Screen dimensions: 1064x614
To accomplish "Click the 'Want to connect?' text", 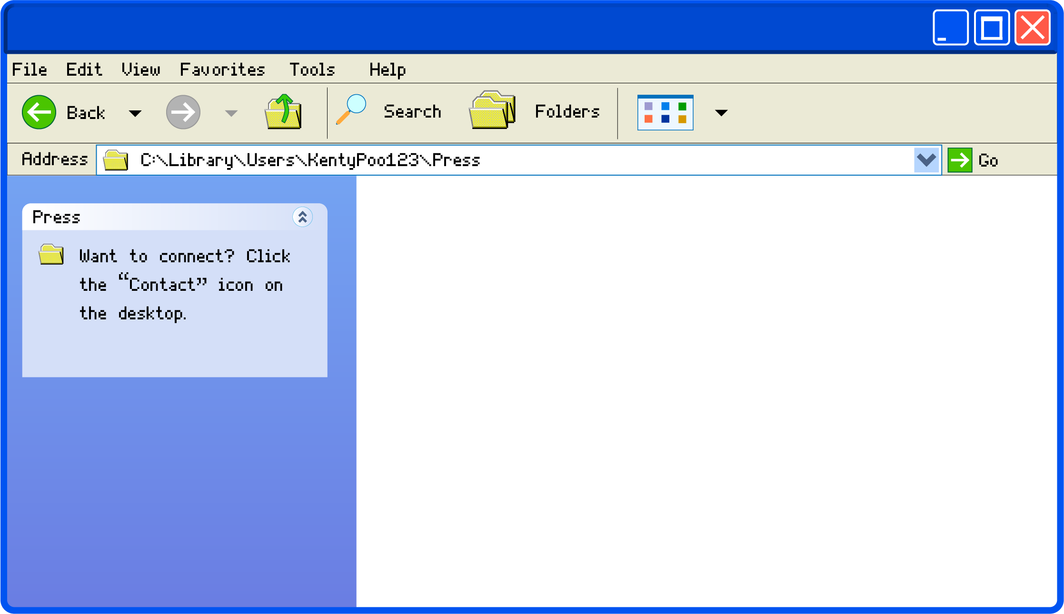I will tap(157, 256).
